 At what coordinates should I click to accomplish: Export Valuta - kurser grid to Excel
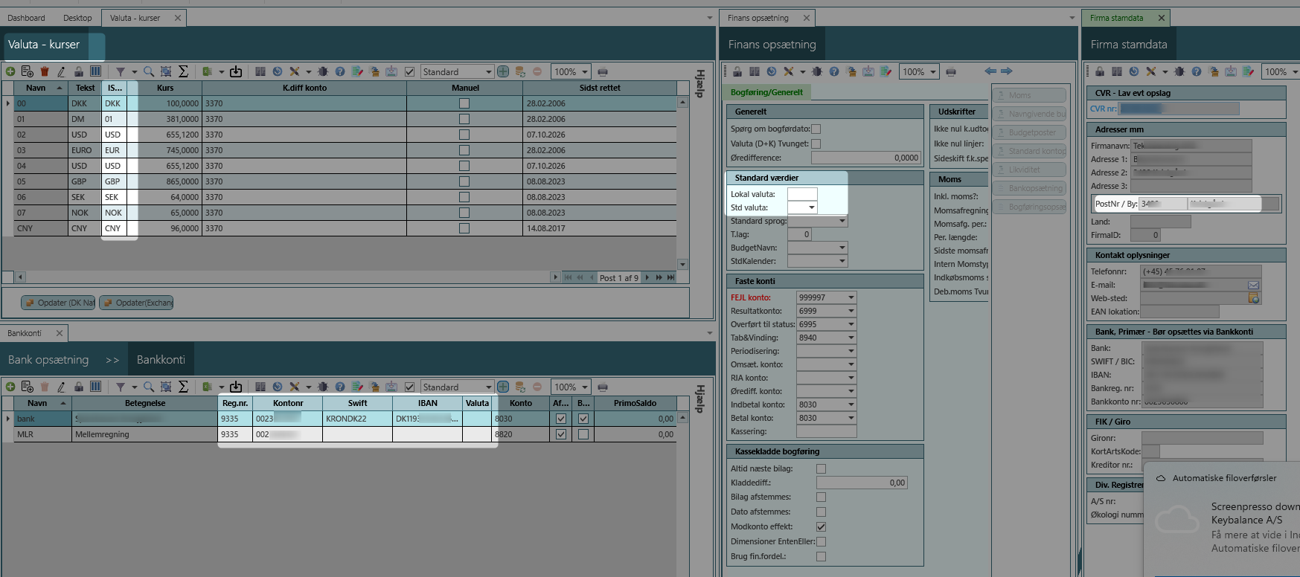[x=208, y=71]
